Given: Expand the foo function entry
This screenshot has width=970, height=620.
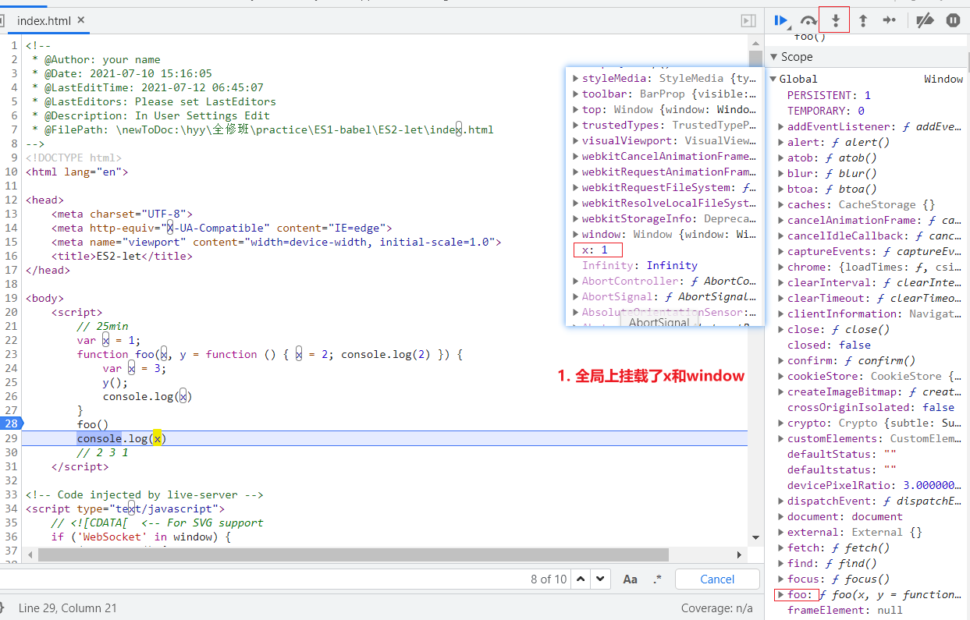Looking at the screenshot, I should coord(782,594).
